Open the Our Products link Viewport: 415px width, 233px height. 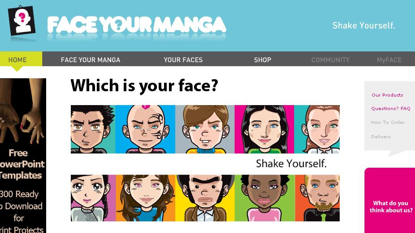point(387,95)
